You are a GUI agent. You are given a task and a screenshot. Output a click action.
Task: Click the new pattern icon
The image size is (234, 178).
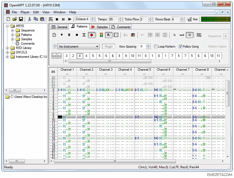[x=54, y=35]
